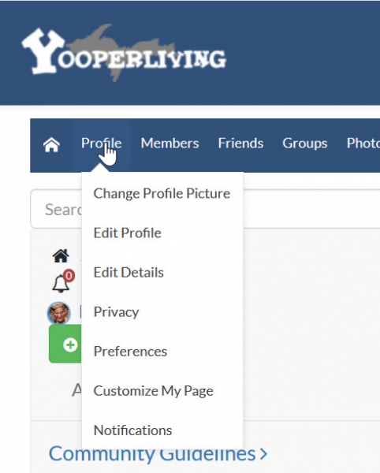Click the red zero notification badge
Viewport: 380px width, 473px height.
point(69,275)
